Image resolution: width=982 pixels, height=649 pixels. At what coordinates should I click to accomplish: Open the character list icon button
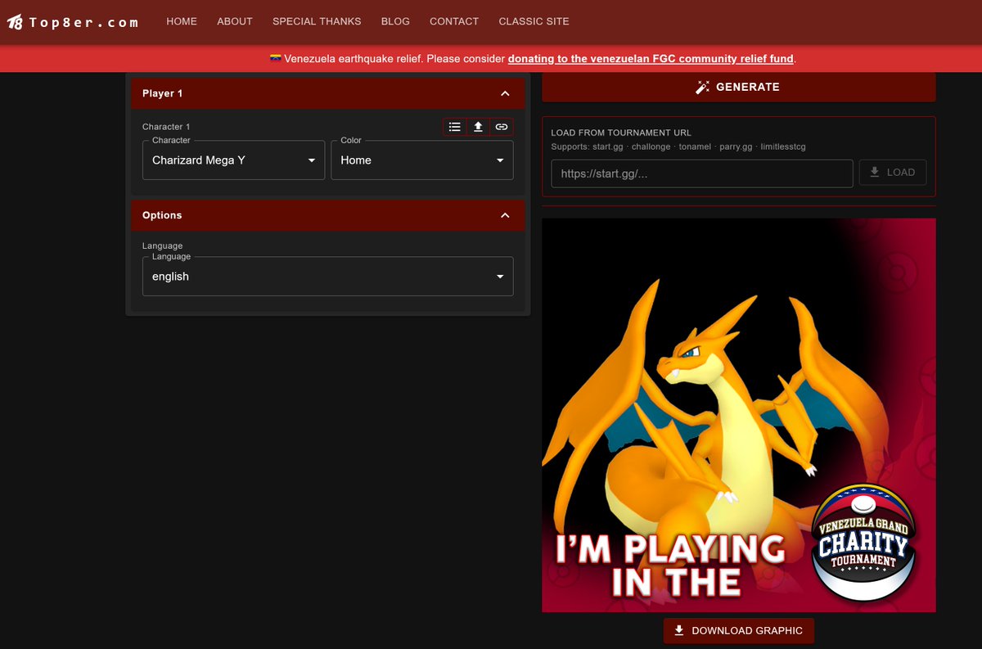(x=455, y=127)
